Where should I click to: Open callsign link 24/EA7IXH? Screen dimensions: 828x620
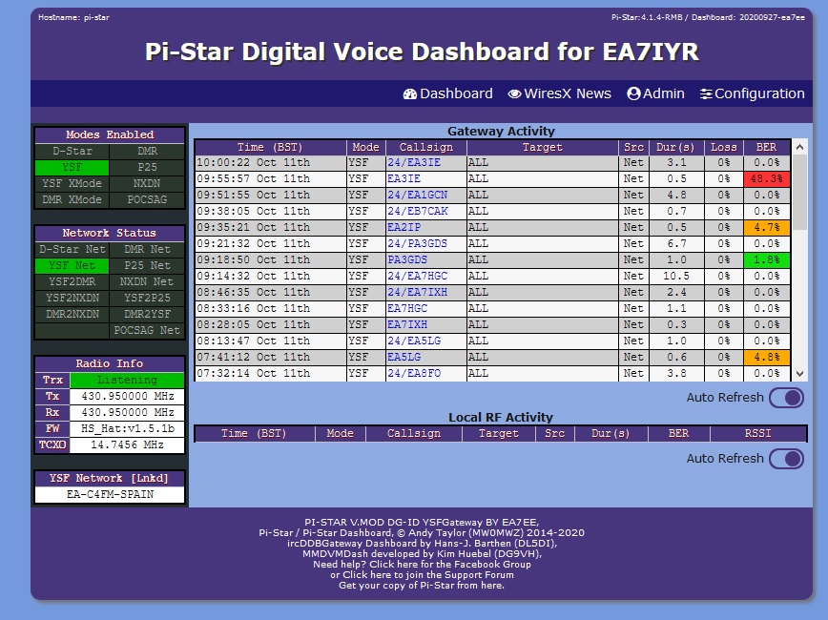point(417,292)
